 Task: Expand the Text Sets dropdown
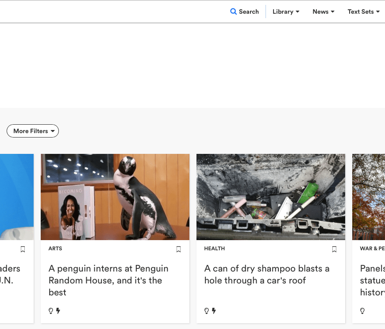(x=363, y=11)
